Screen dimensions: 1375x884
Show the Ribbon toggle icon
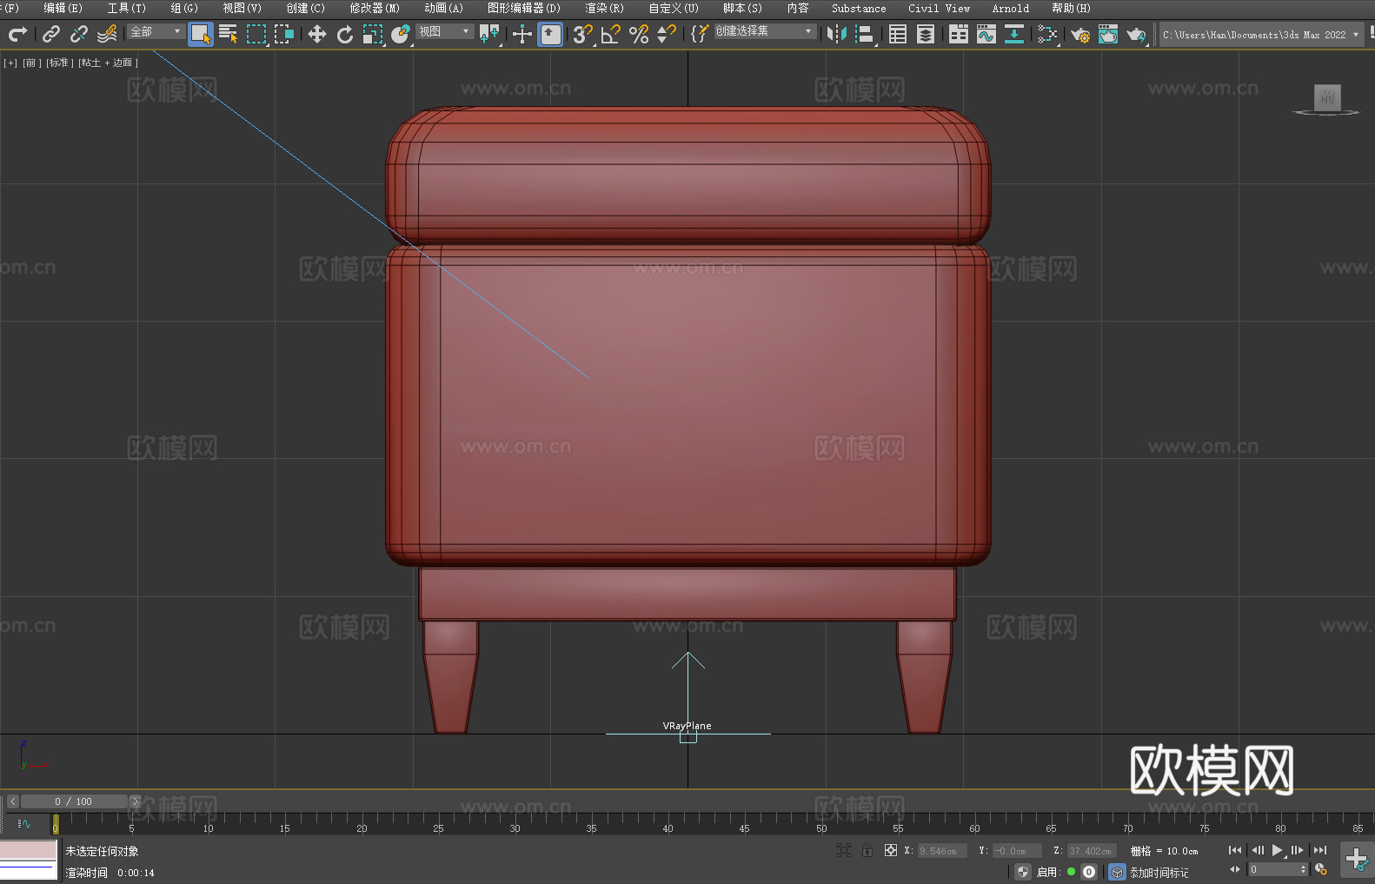(x=959, y=34)
